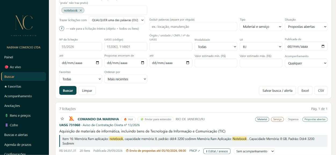Go to Acompanhamento in the sidebar

tap(18, 96)
